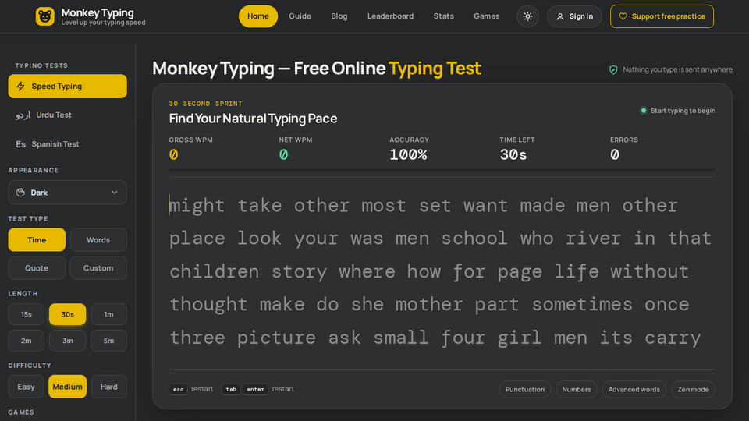Viewport: 749px width, 421px height.
Task: Click the esc restart key hint
Action: pyautogui.click(x=178, y=390)
